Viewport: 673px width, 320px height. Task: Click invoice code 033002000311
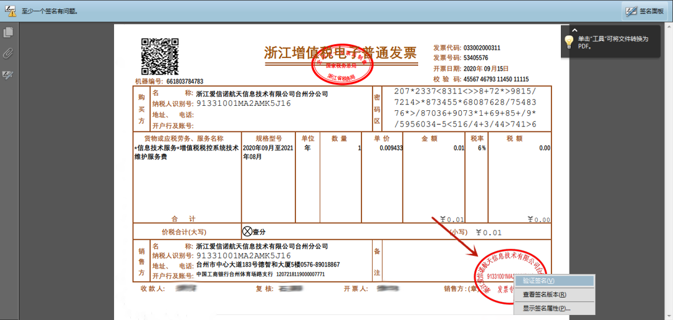tap(482, 48)
